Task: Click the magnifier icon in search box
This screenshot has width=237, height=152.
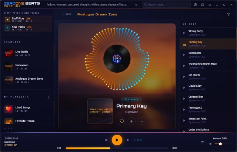Action: [146, 5]
